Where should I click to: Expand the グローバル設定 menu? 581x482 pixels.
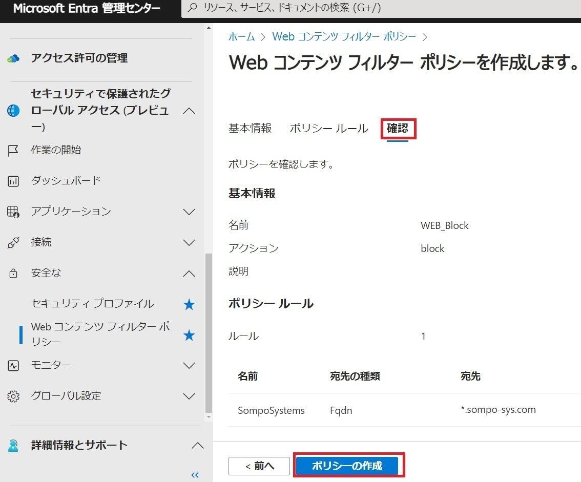point(189,396)
